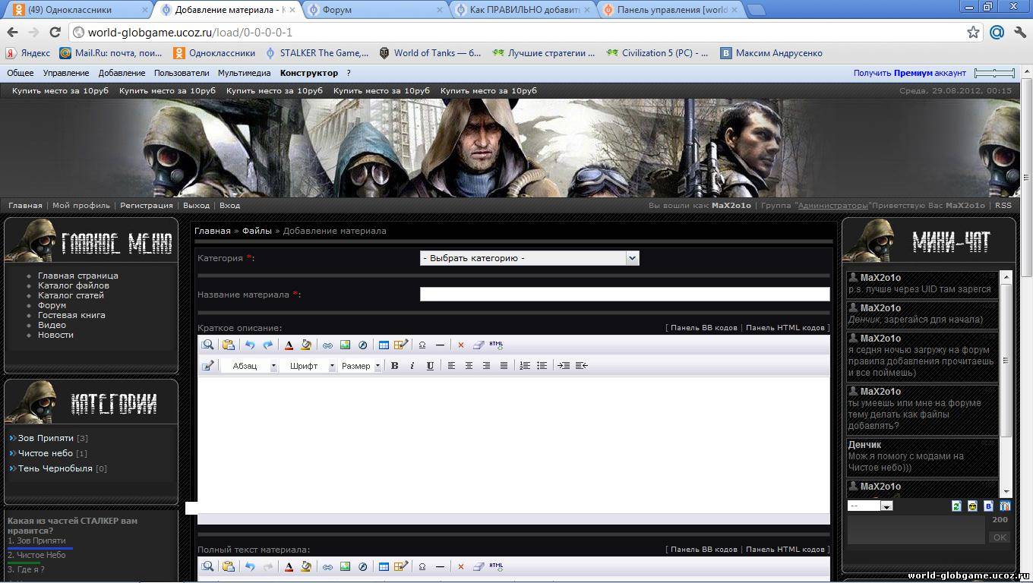The height and width of the screenshot is (583, 1033).
Task: Align text right in Краткое описание editor
Action: [486, 366]
